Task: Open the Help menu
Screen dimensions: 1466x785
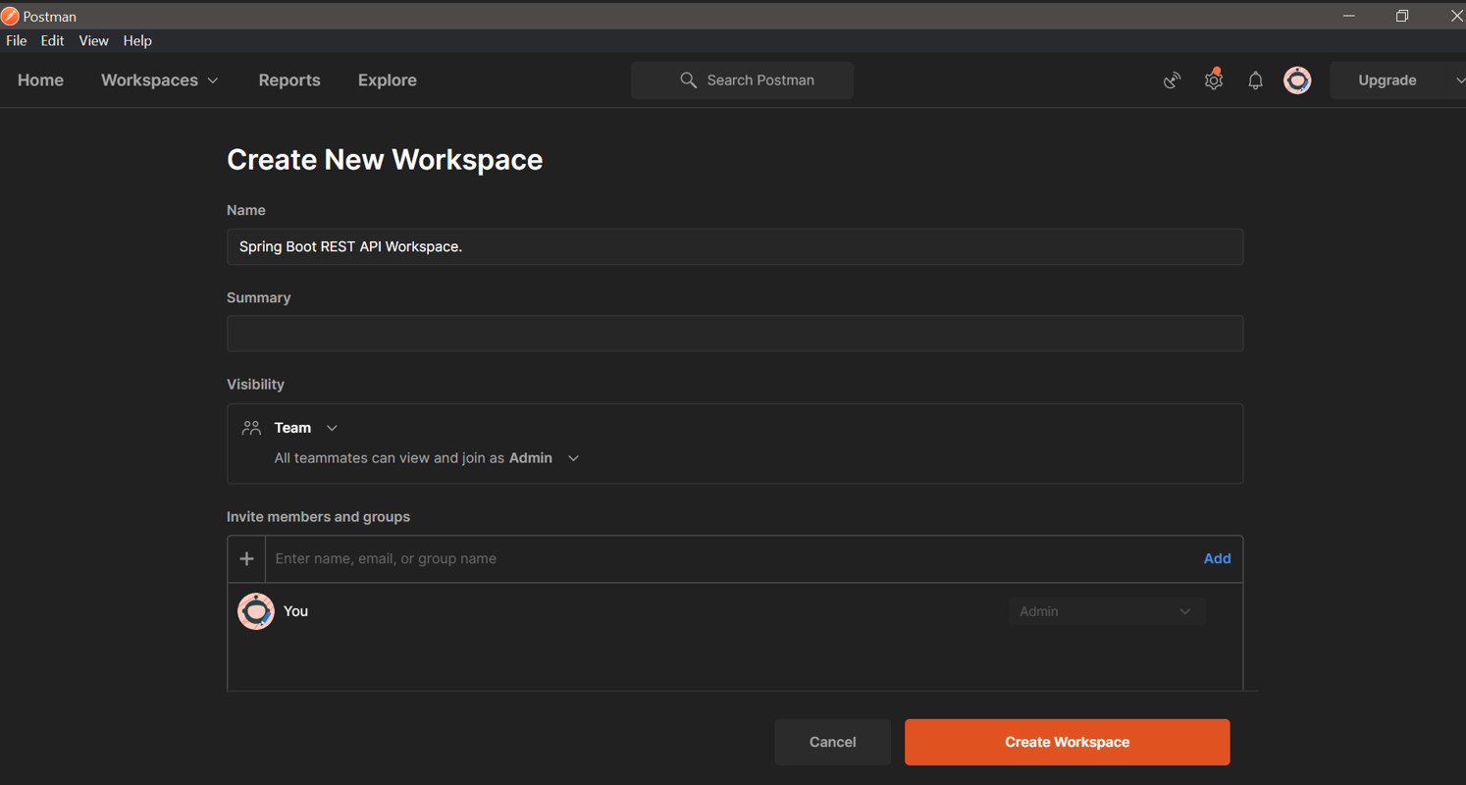Action: (137, 41)
